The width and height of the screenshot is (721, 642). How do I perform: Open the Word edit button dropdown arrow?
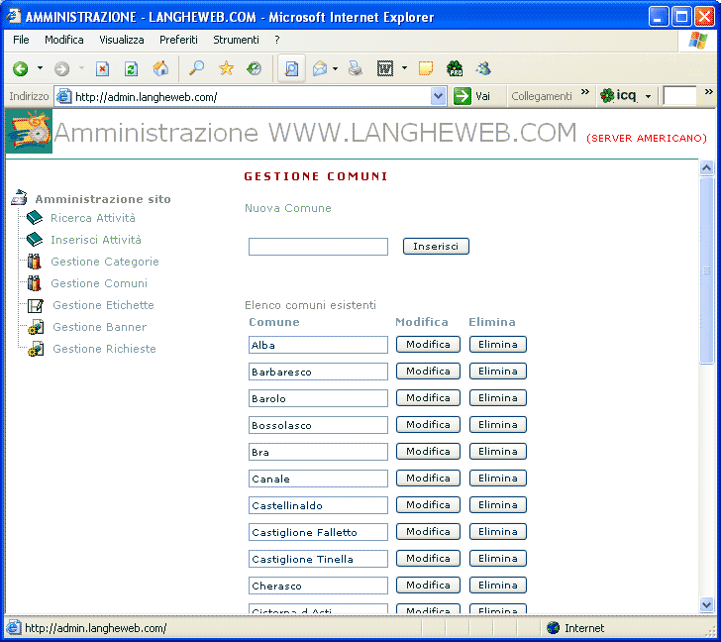(404, 68)
